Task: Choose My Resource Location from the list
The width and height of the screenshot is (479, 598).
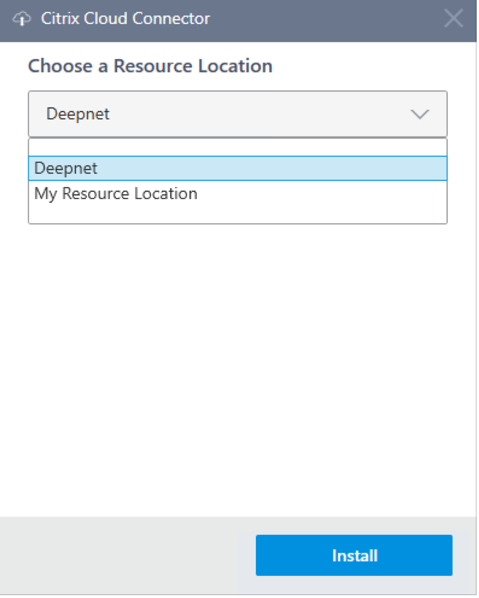Action: pyautogui.click(x=116, y=194)
